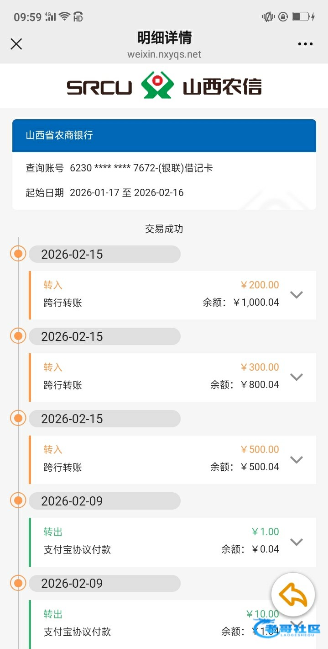Tap the HD call icon in status bar
Viewport: 328px width, 649px height.
78,17
